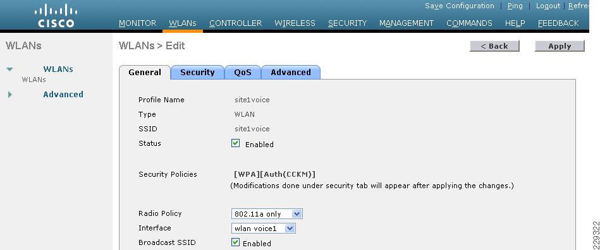
Task: Open the Radio Policy dropdown arrow
Action: pyautogui.click(x=297, y=213)
